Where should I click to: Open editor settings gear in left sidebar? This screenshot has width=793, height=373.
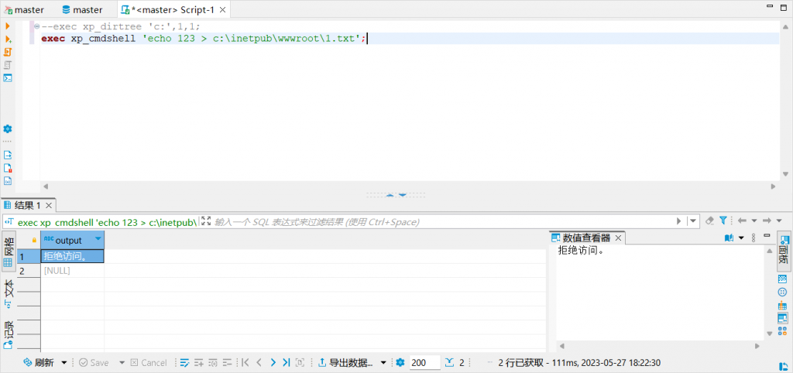pos(8,128)
